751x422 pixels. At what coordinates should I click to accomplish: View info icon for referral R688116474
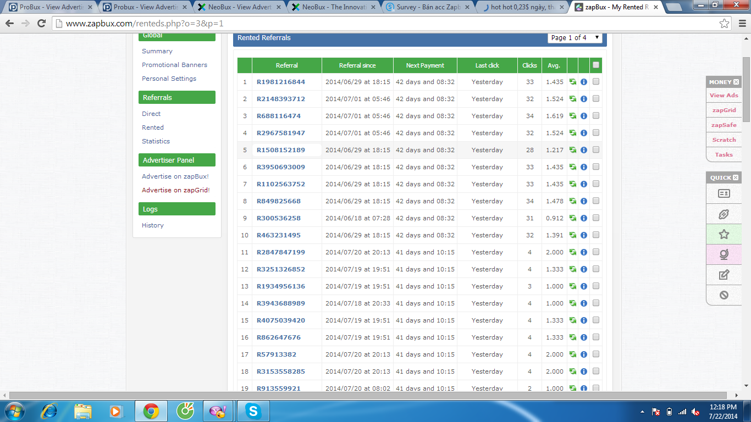click(x=584, y=116)
